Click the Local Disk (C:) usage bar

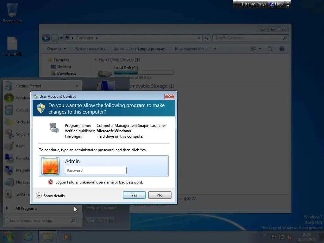pos(144,72)
